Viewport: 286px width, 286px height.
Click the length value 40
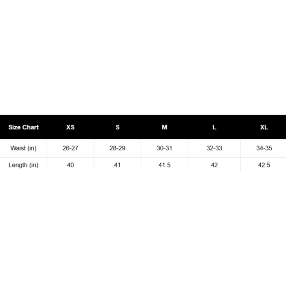(x=70, y=165)
